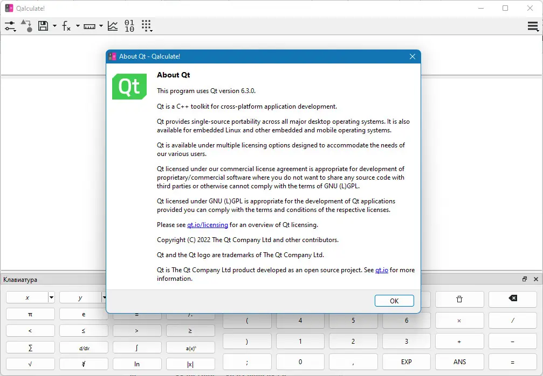The width and height of the screenshot is (543, 376).
Task: Close the About Qt dialog with X
Action: (x=412, y=56)
